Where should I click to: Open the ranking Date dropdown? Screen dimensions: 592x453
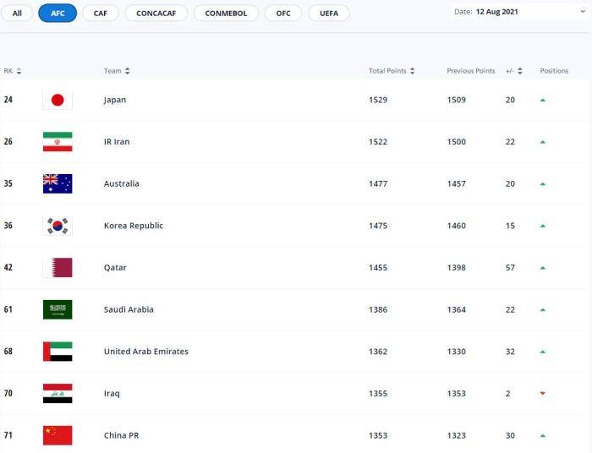click(518, 12)
